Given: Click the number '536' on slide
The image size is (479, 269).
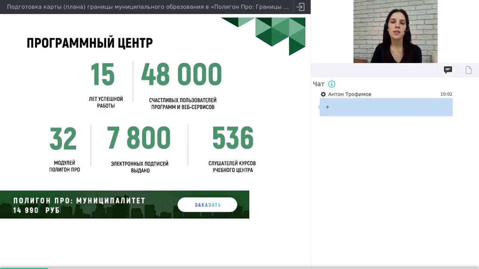Looking at the screenshot, I should 233,137.
